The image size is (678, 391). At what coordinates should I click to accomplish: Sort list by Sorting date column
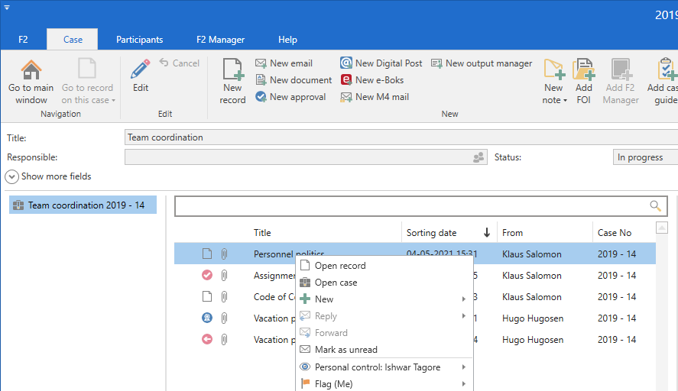(432, 233)
